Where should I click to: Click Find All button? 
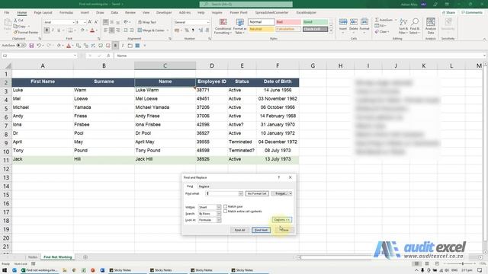239,230
